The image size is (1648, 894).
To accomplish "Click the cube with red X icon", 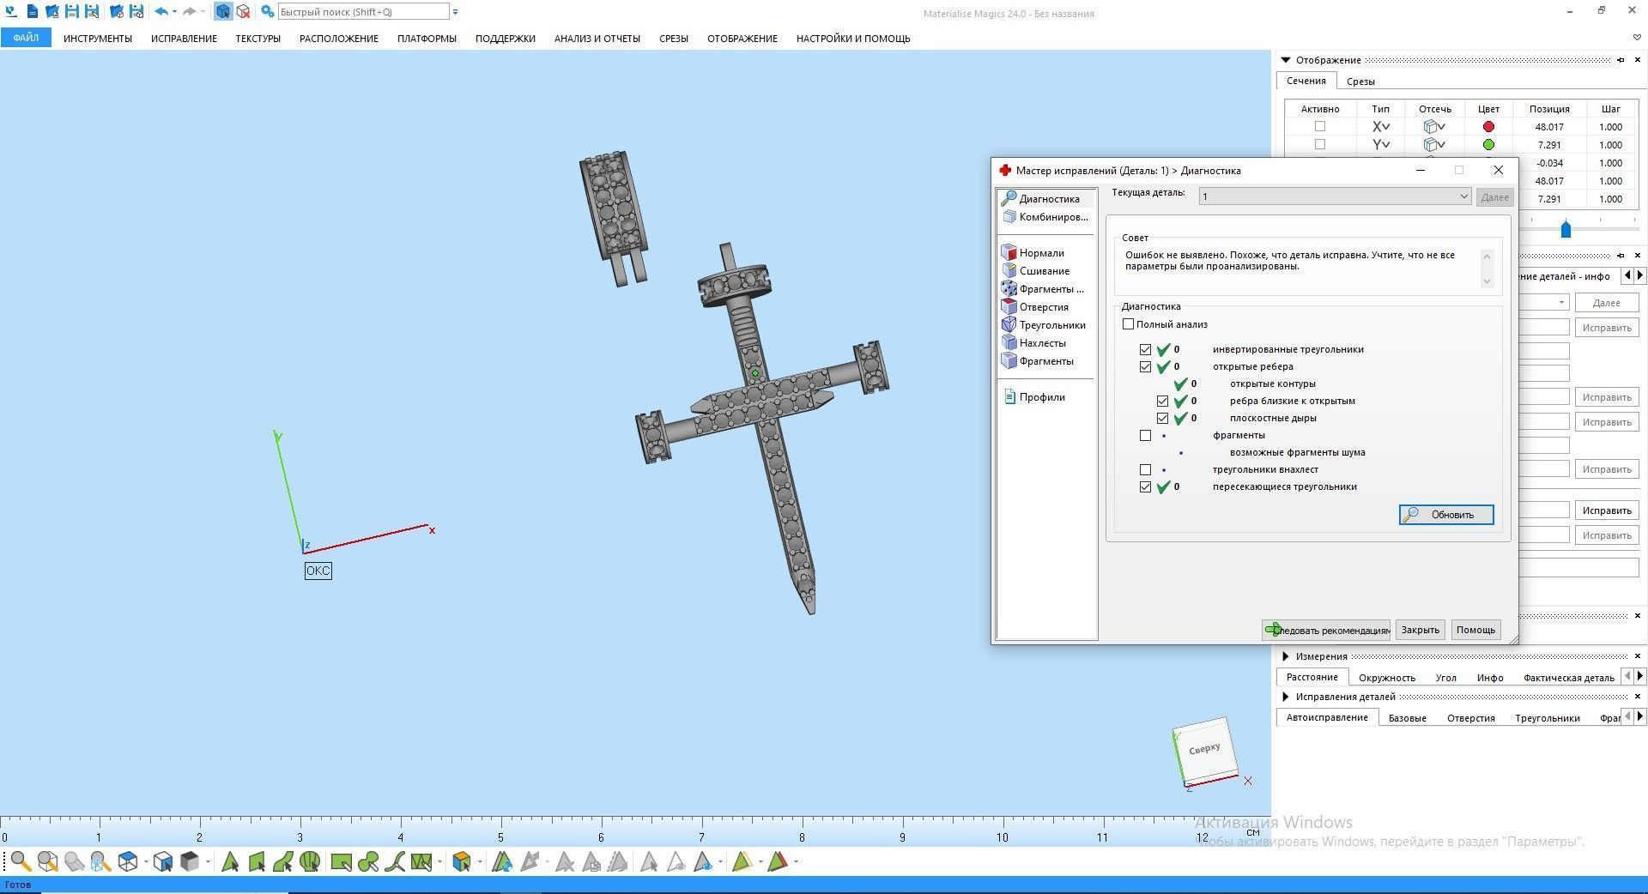I will [244, 12].
